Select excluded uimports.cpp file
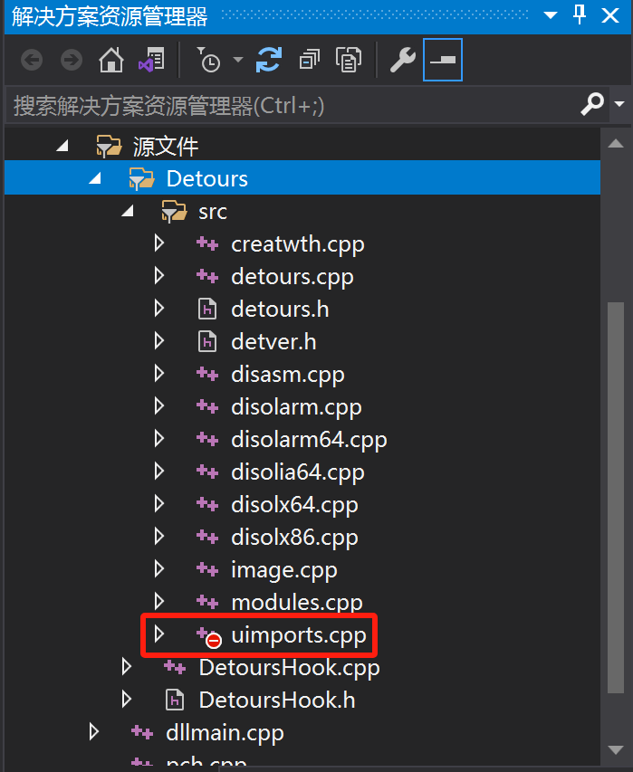Screen dimensions: 633x772 coord(299,635)
